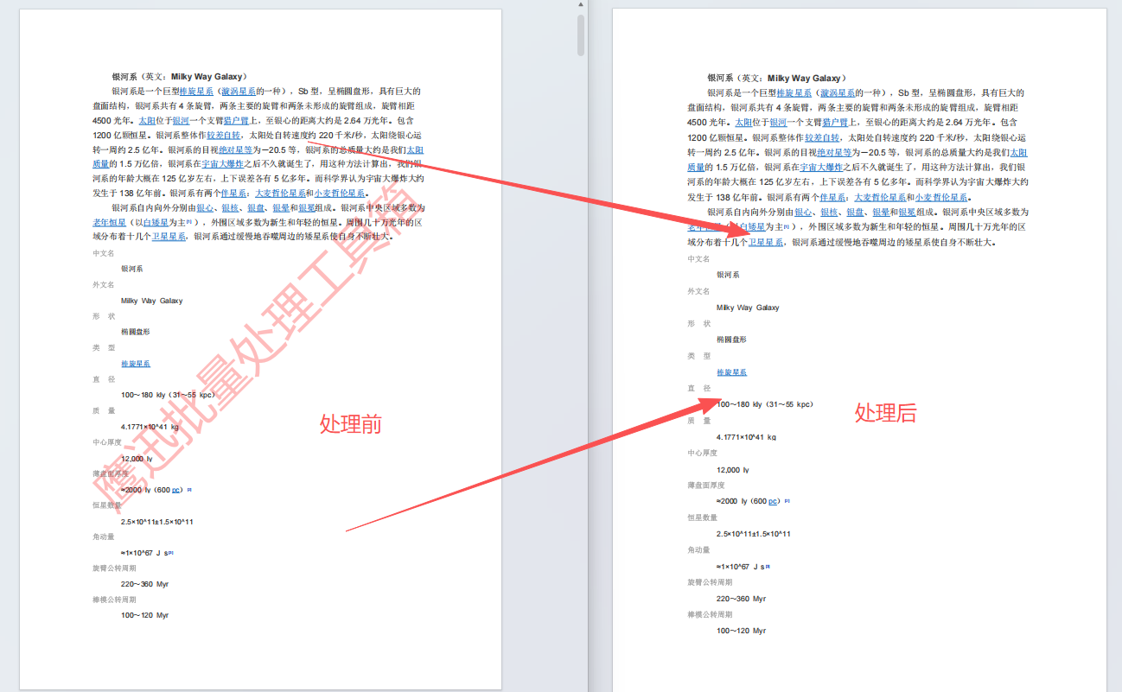Click the 'Milky Way Galaxy' title text in 处理后 page
1122x692 pixels.
[x=805, y=78]
